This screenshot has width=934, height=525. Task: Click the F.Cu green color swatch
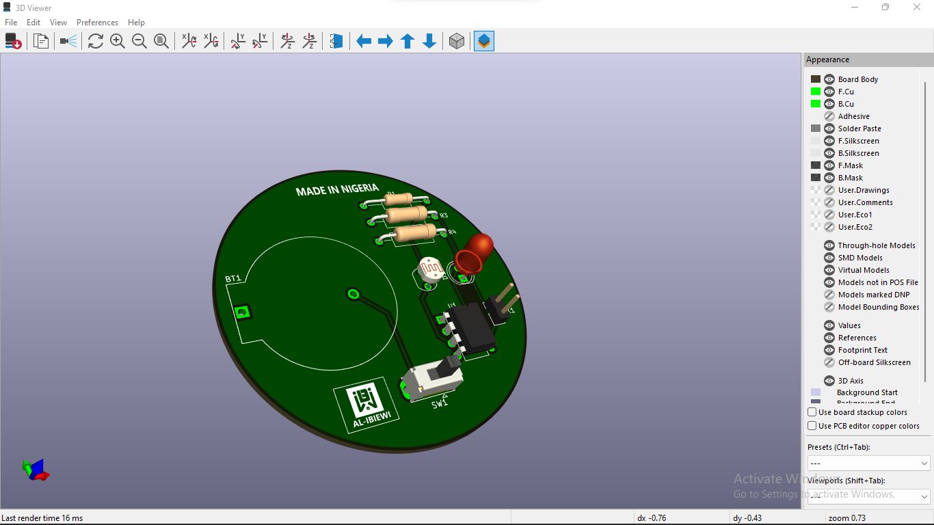click(816, 92)
